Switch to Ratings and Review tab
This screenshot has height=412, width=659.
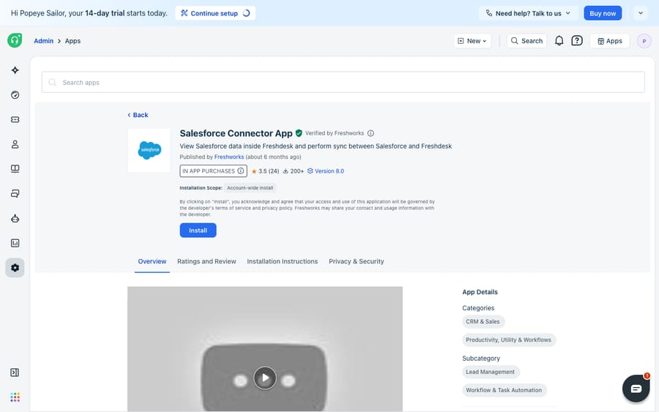(206, 261)
